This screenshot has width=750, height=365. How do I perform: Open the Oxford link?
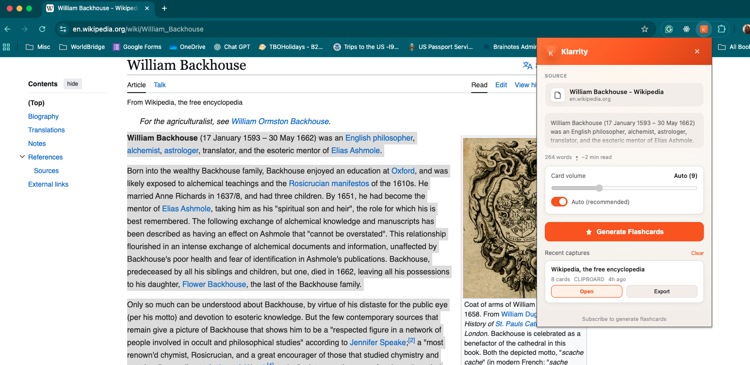403,171
